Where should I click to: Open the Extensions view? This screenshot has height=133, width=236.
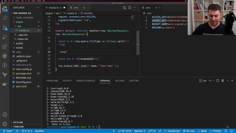pyautogui.click(x=5, y=46)
